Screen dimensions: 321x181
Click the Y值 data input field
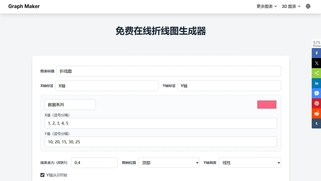click(x=160, y=142)
